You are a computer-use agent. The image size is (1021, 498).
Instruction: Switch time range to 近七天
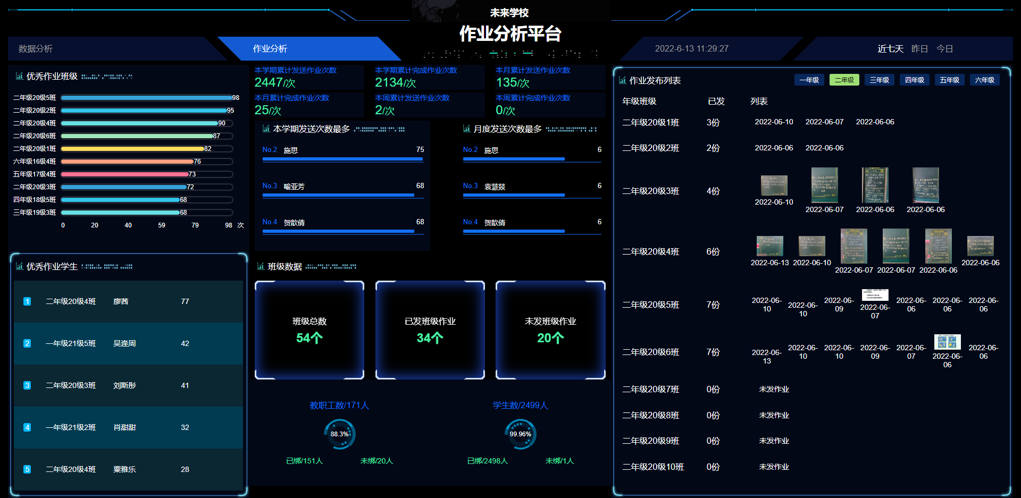(x=890, y=48)
